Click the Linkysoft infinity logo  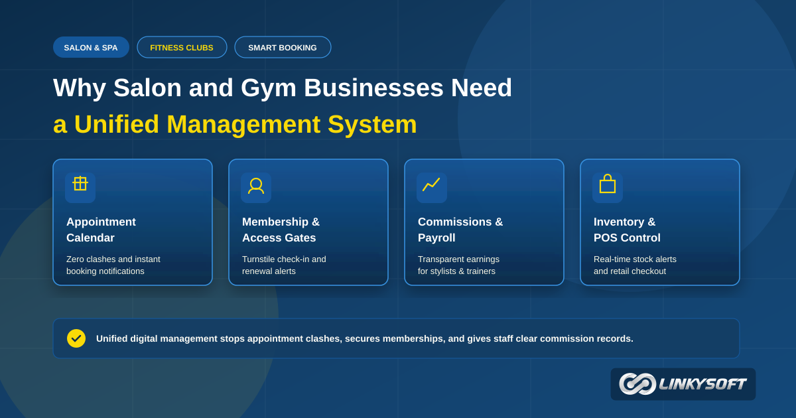637,384
